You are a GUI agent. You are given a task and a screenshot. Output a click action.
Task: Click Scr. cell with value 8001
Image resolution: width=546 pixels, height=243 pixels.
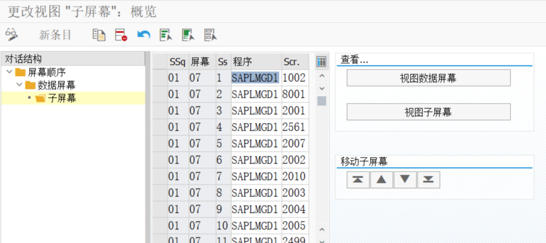click(295, 94)
